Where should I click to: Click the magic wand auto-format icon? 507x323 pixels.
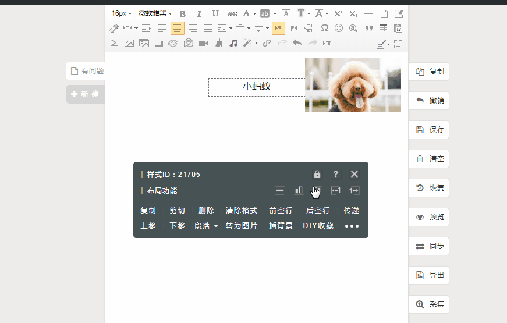click(x=247, y=43)
